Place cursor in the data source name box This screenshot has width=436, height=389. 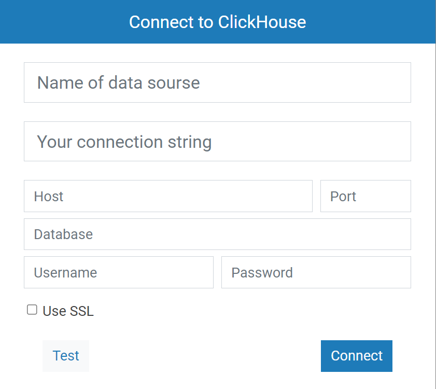pyautogui.click(x=217, y=82)
